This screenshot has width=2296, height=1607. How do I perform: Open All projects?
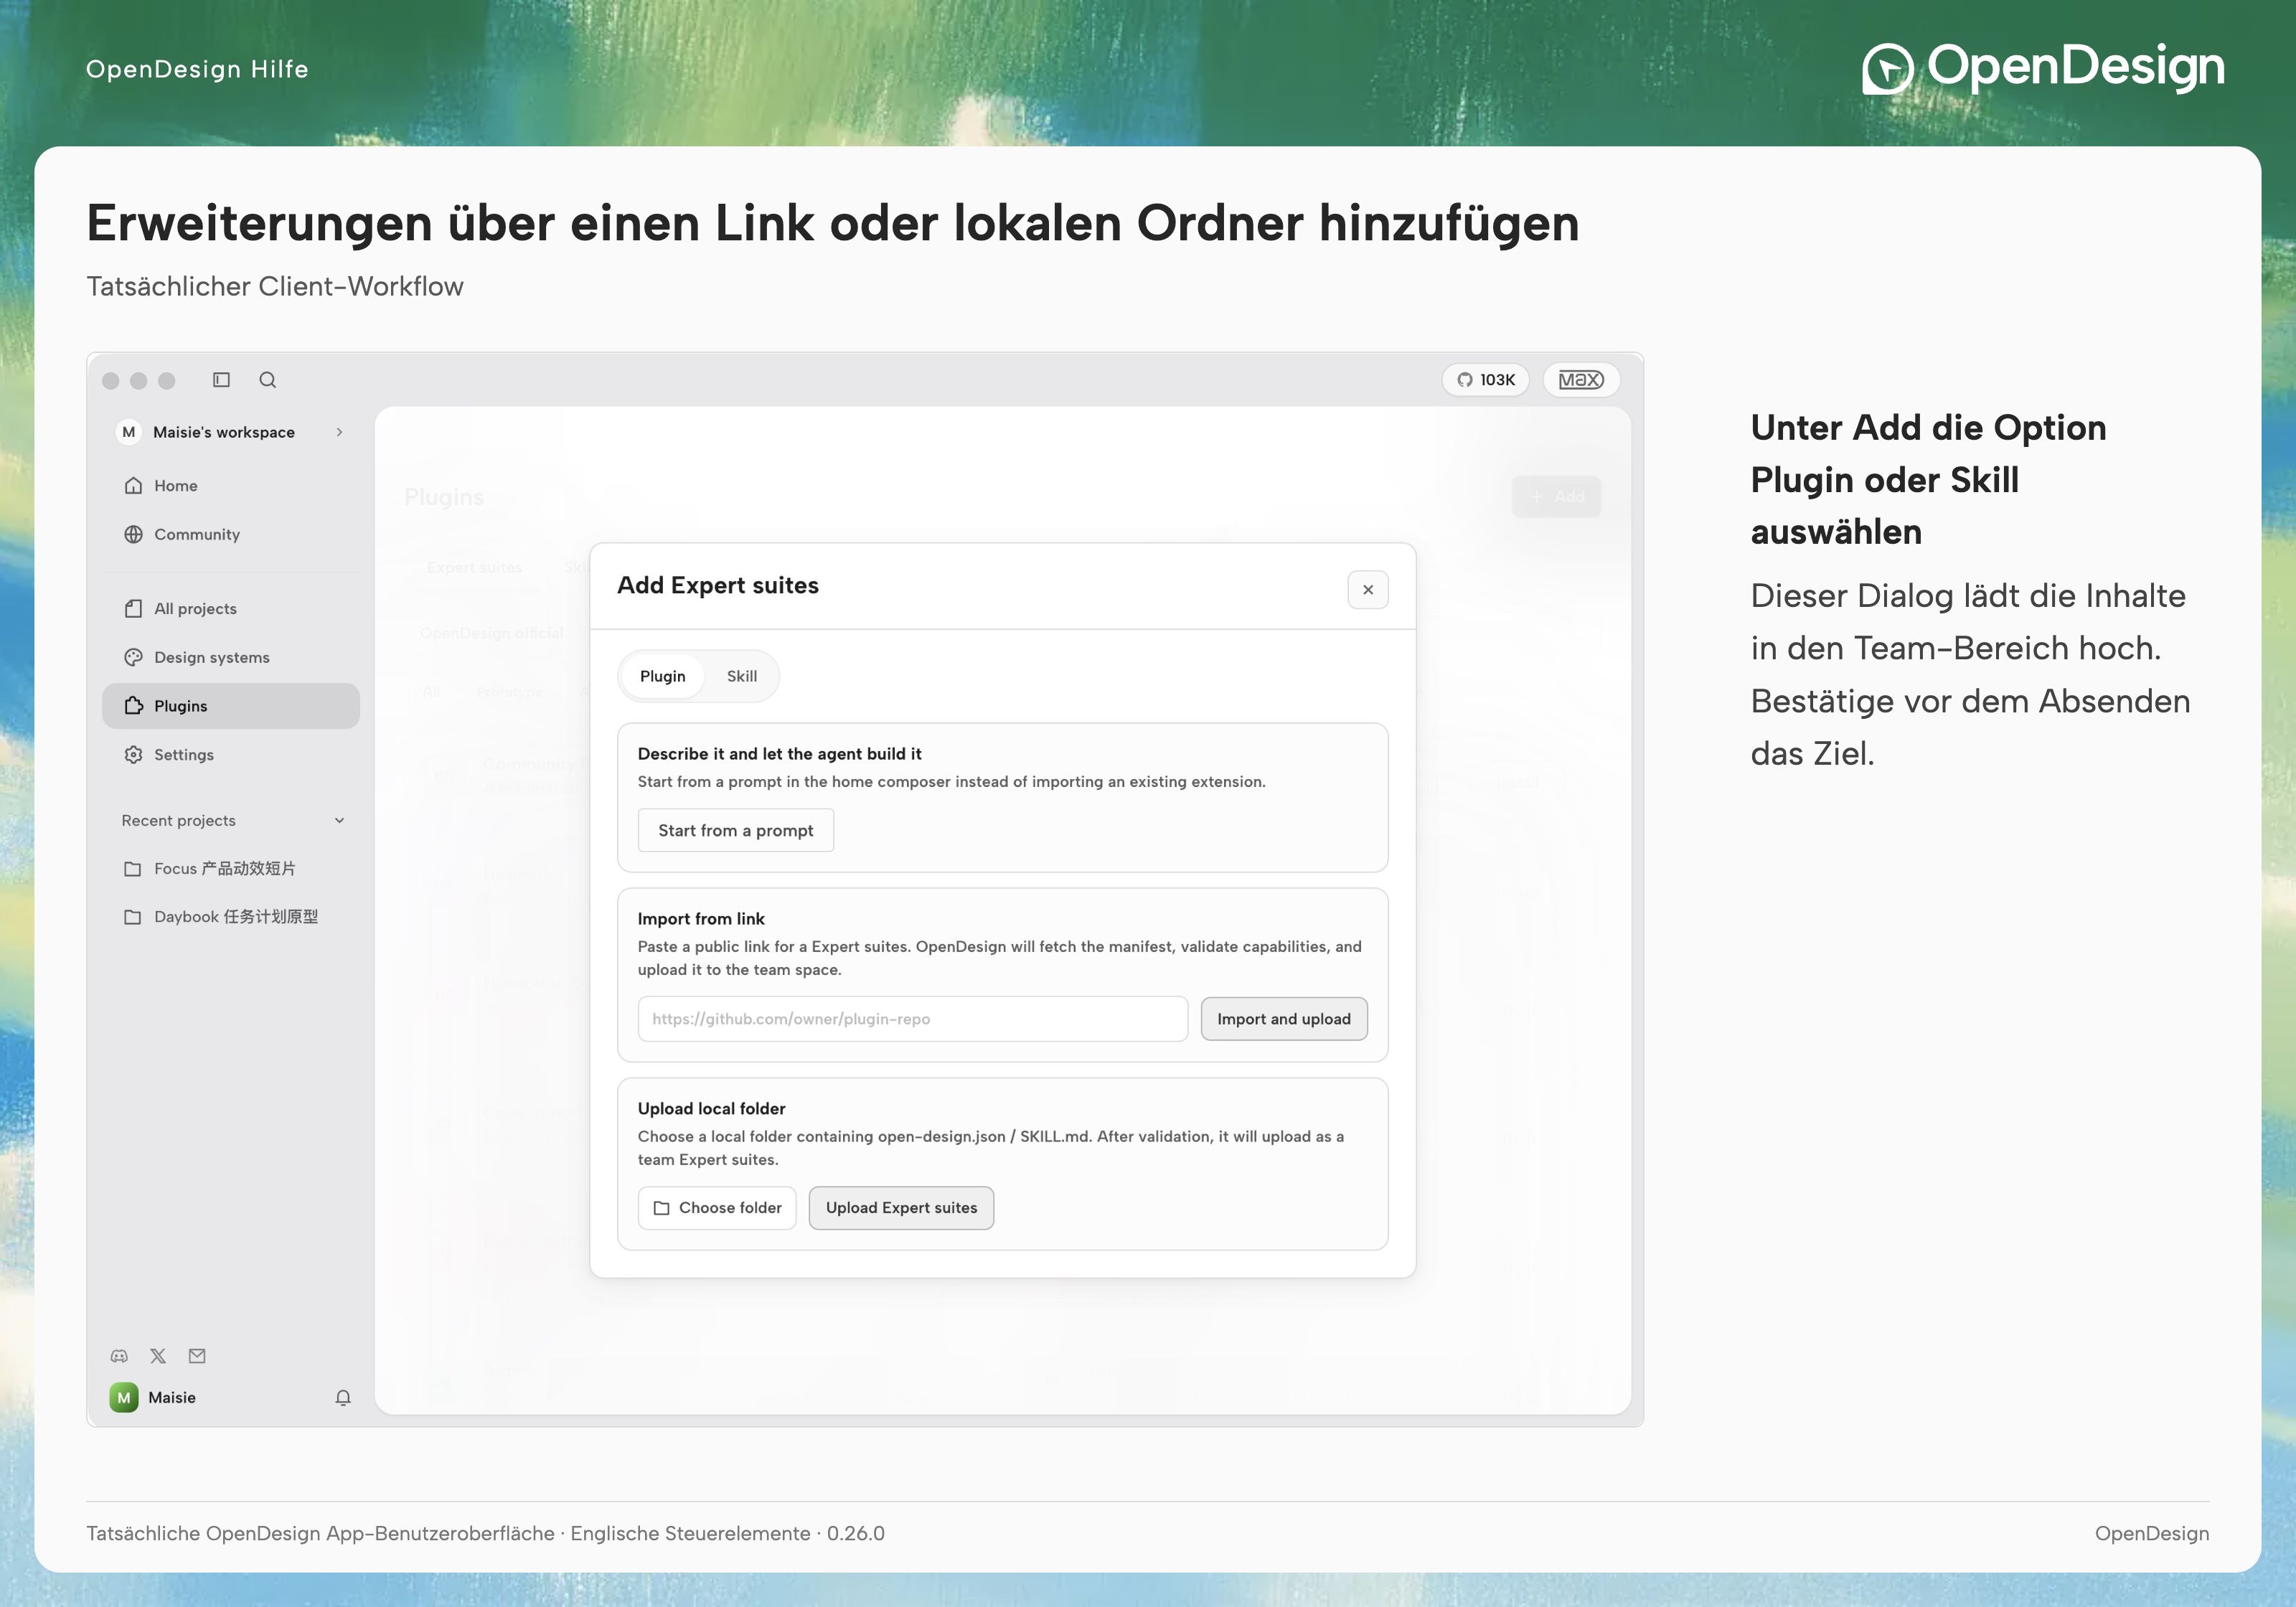pos(231,608)
